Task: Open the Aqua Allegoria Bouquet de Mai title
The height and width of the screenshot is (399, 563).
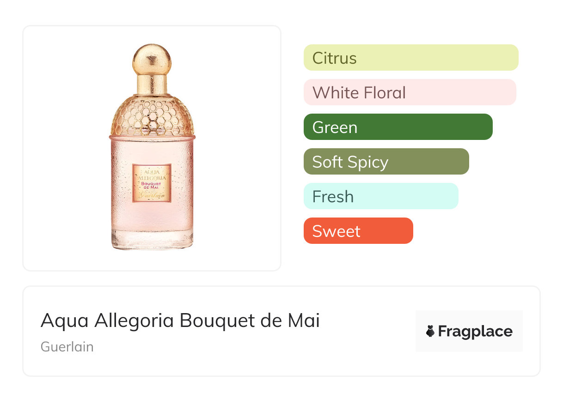Action: pos(180,320)
